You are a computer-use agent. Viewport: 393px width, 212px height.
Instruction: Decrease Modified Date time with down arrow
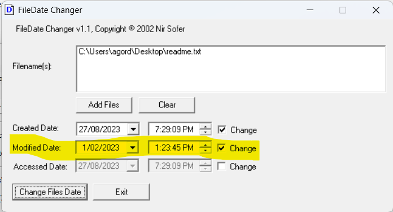coord(206,151)
